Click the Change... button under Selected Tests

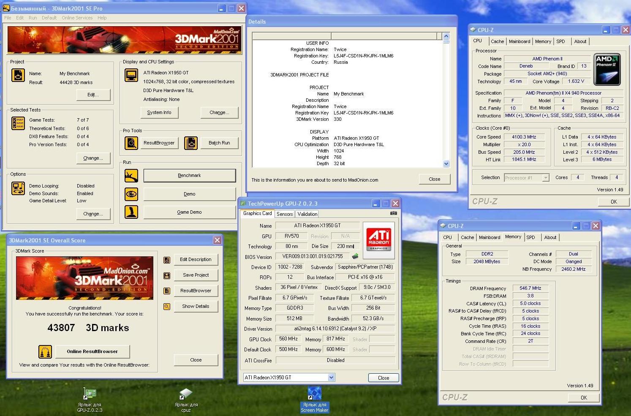point(93,158)
